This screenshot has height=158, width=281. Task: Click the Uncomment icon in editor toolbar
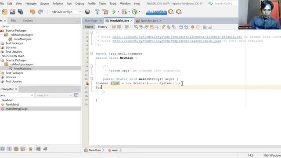tap(210, 27)
